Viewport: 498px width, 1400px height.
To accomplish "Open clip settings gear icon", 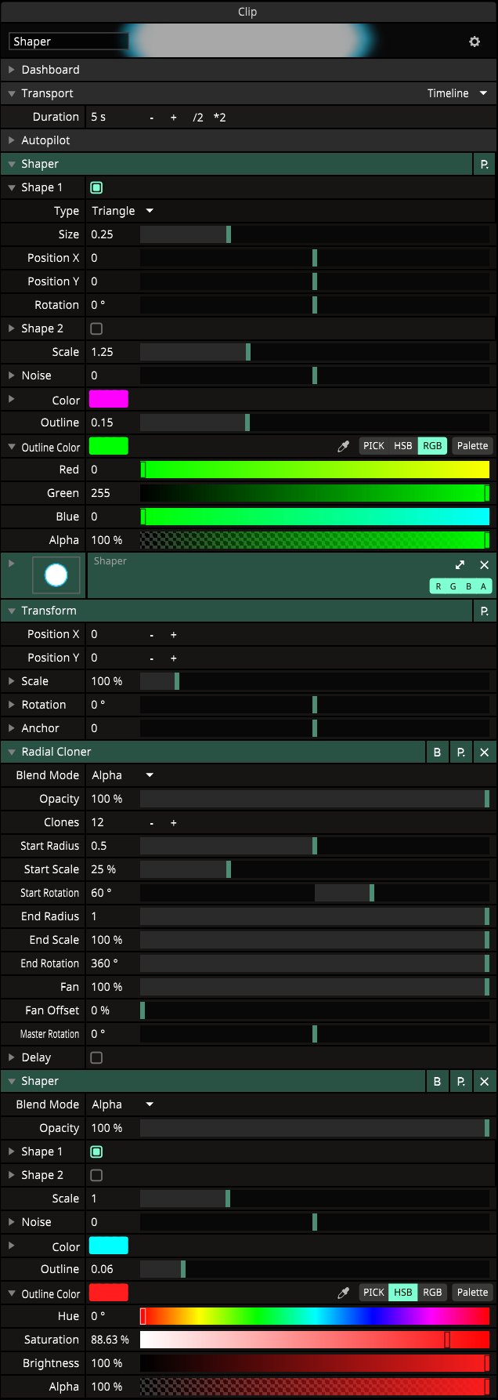I will (475, 42).
